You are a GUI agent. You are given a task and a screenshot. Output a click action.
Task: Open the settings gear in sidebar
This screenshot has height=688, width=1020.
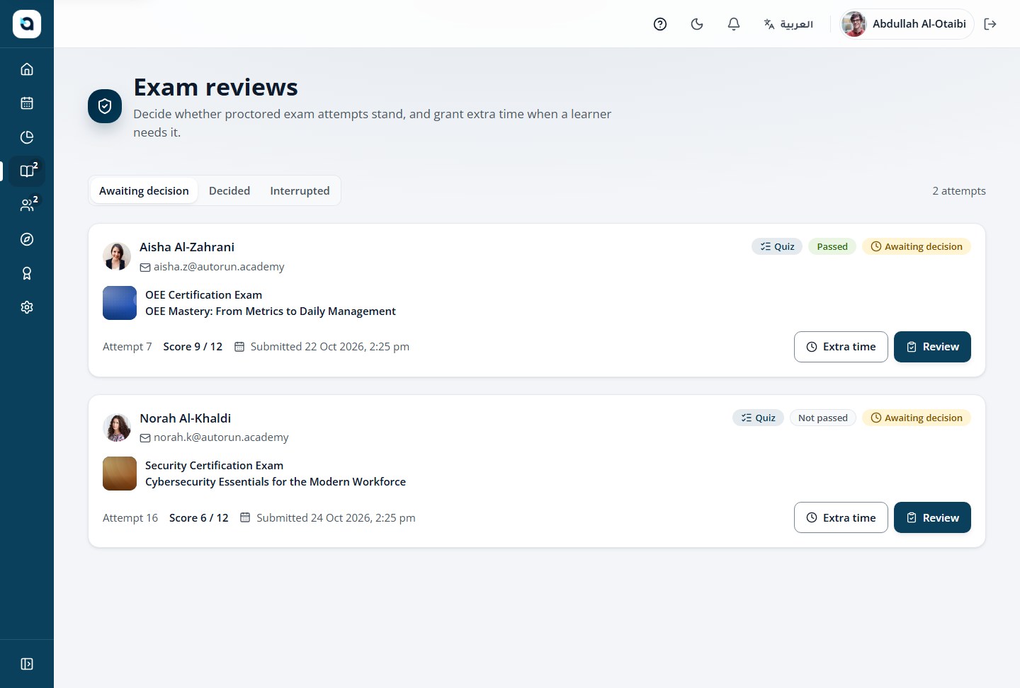[x=27, y=307]
